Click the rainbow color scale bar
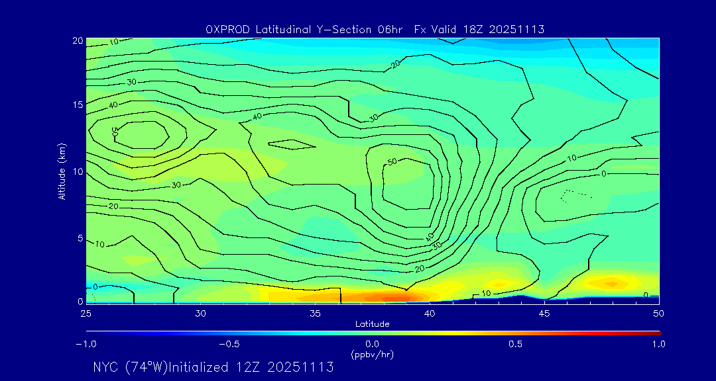716x381 pixels. [373, 333]
